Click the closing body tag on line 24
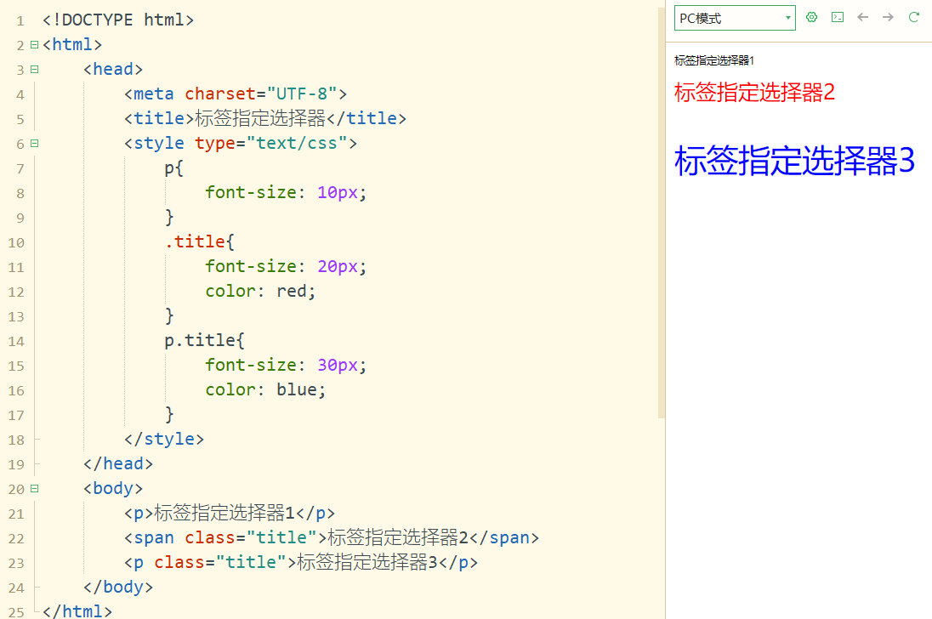The image size is (932, 619). 118,587
